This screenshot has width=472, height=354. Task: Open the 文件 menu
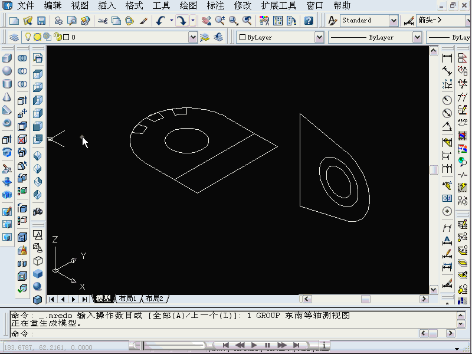(x=25, y=5)
